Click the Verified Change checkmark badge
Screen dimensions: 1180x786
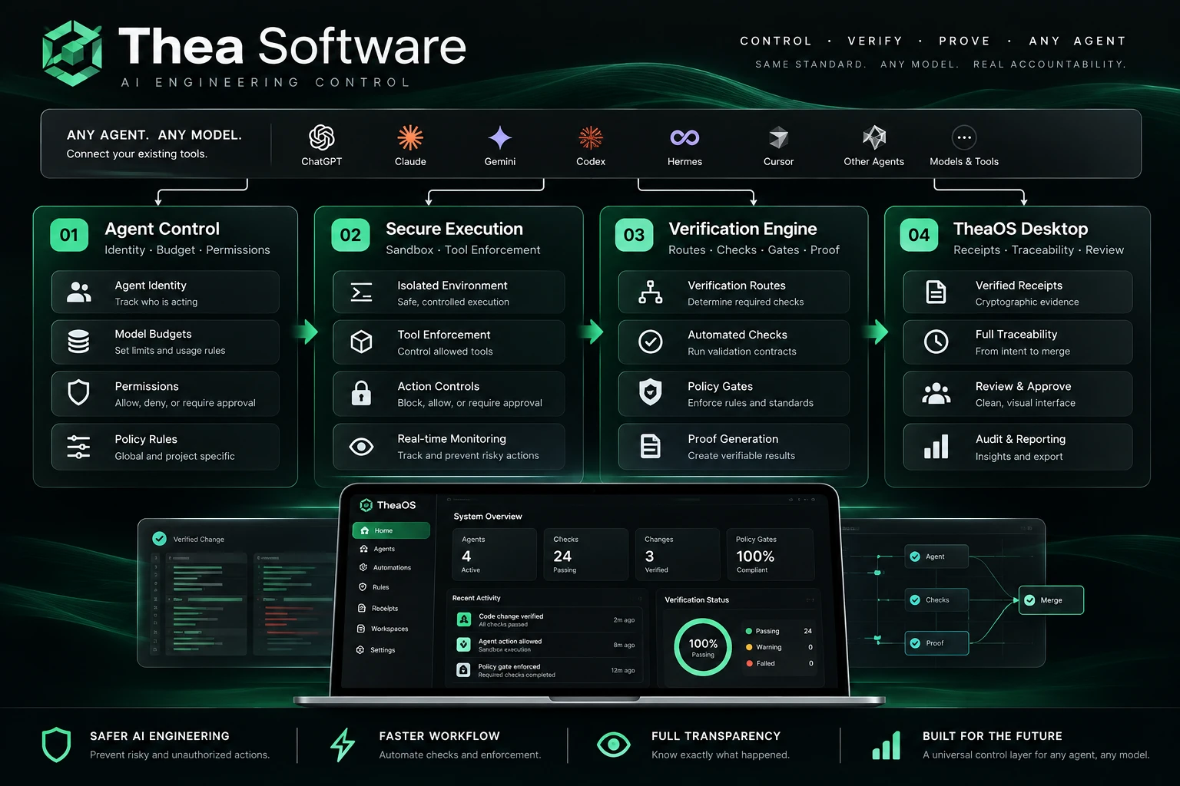coord(159,539)
